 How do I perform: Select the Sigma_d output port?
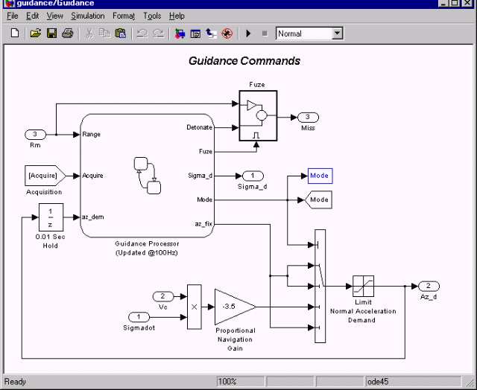coord(253,176)
